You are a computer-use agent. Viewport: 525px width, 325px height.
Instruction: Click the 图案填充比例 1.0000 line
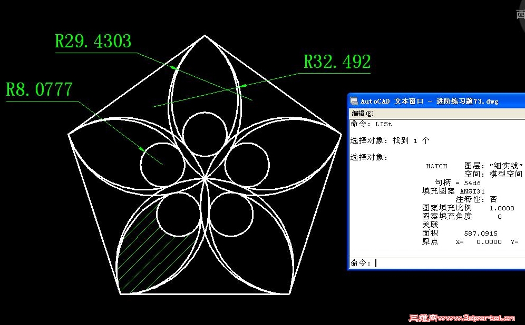(x=468, y=208)
